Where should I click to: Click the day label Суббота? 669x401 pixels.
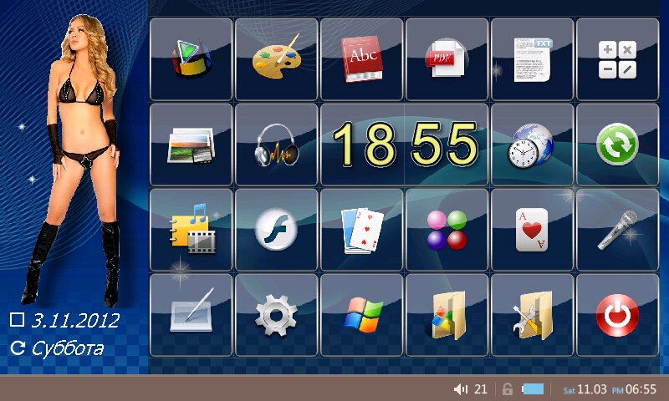(x=68, y=348)
